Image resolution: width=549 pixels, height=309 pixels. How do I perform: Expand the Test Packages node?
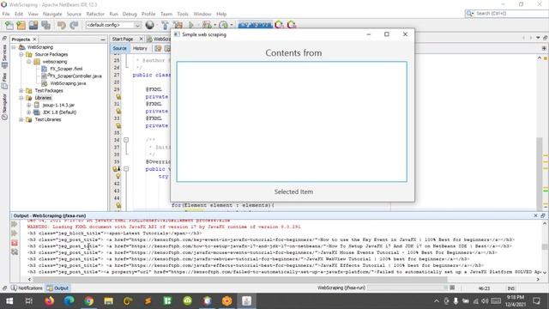click(x=21, y=90)
